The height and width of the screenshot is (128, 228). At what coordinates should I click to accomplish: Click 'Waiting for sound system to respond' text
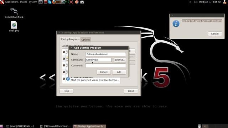click(x=202, y=21)
